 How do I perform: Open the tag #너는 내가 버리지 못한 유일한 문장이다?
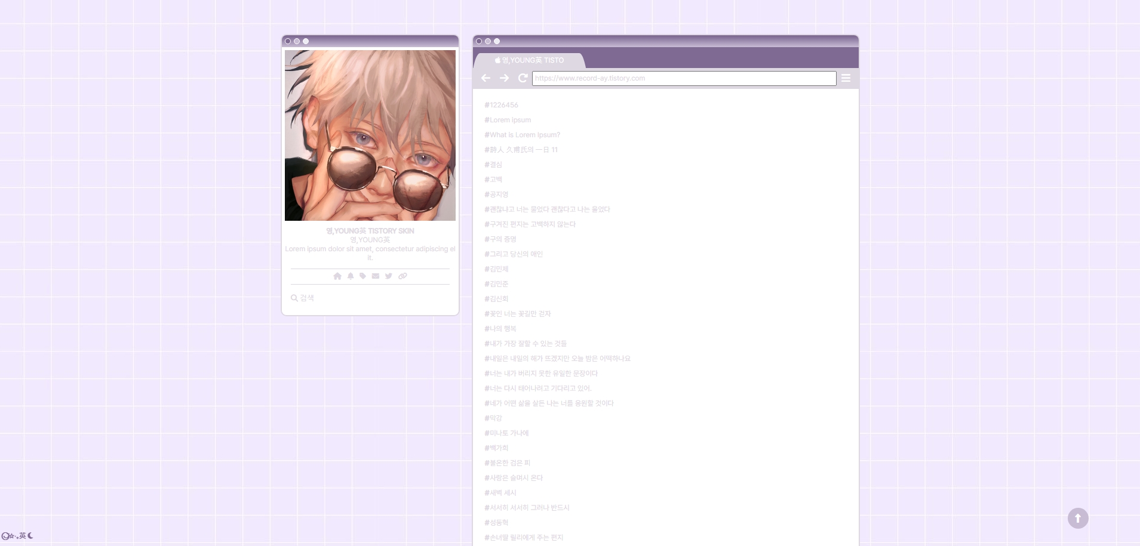(x=541, y=374)
